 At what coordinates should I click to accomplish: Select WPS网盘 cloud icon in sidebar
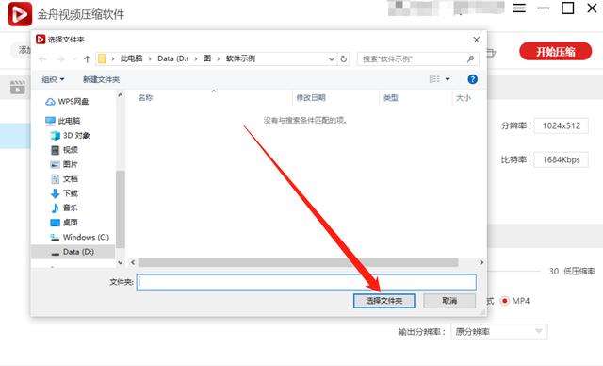pos(50,102)
